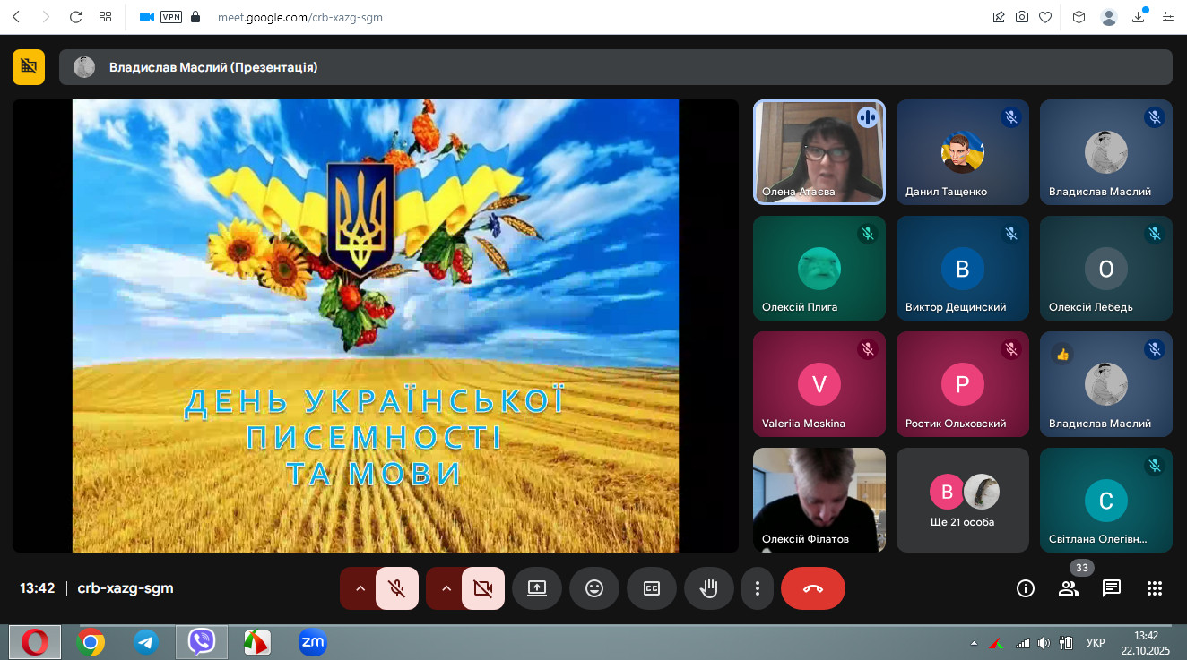This screenshot has height=660, width=1187.
Task: Reload the page in the browser
Action: coord(75,17)
